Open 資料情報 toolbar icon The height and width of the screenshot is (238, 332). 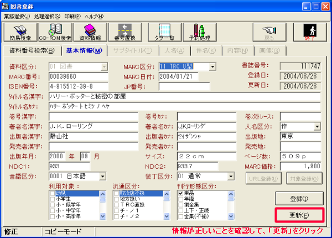(x=90, y=32)
